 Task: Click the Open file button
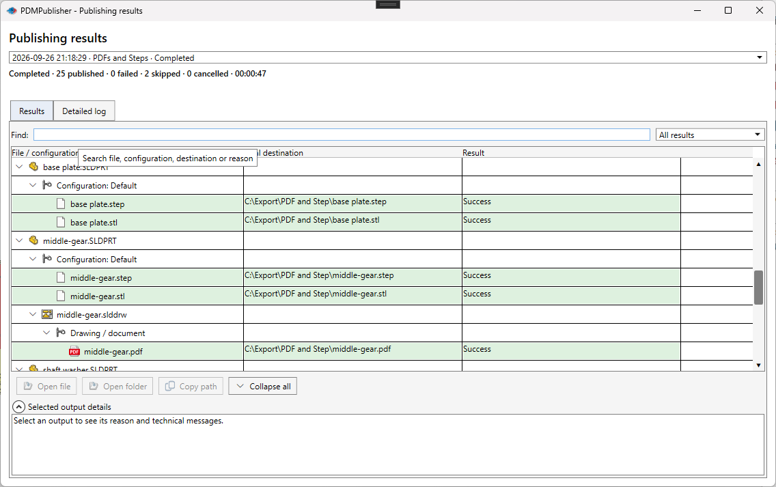click(x=46, y=386)
